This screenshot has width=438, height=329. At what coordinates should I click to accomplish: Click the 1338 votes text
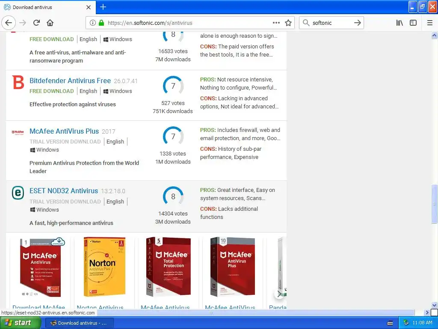click(x=173, y=154)
